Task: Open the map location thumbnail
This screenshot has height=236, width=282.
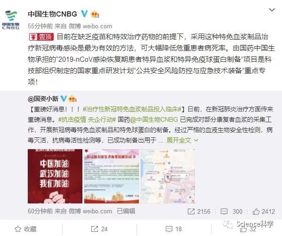Action: [x=168, y=176]
